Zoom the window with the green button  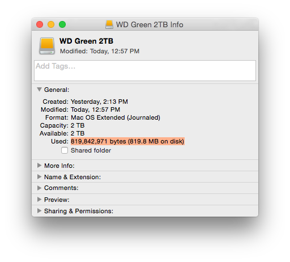62,24
